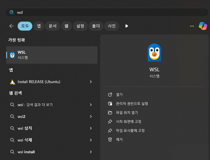Image resolution: width=210 pixels, height=160 pixels.
Task: Click pin icon beside 작업 표시줄에 고정
Action: point(110,131)
